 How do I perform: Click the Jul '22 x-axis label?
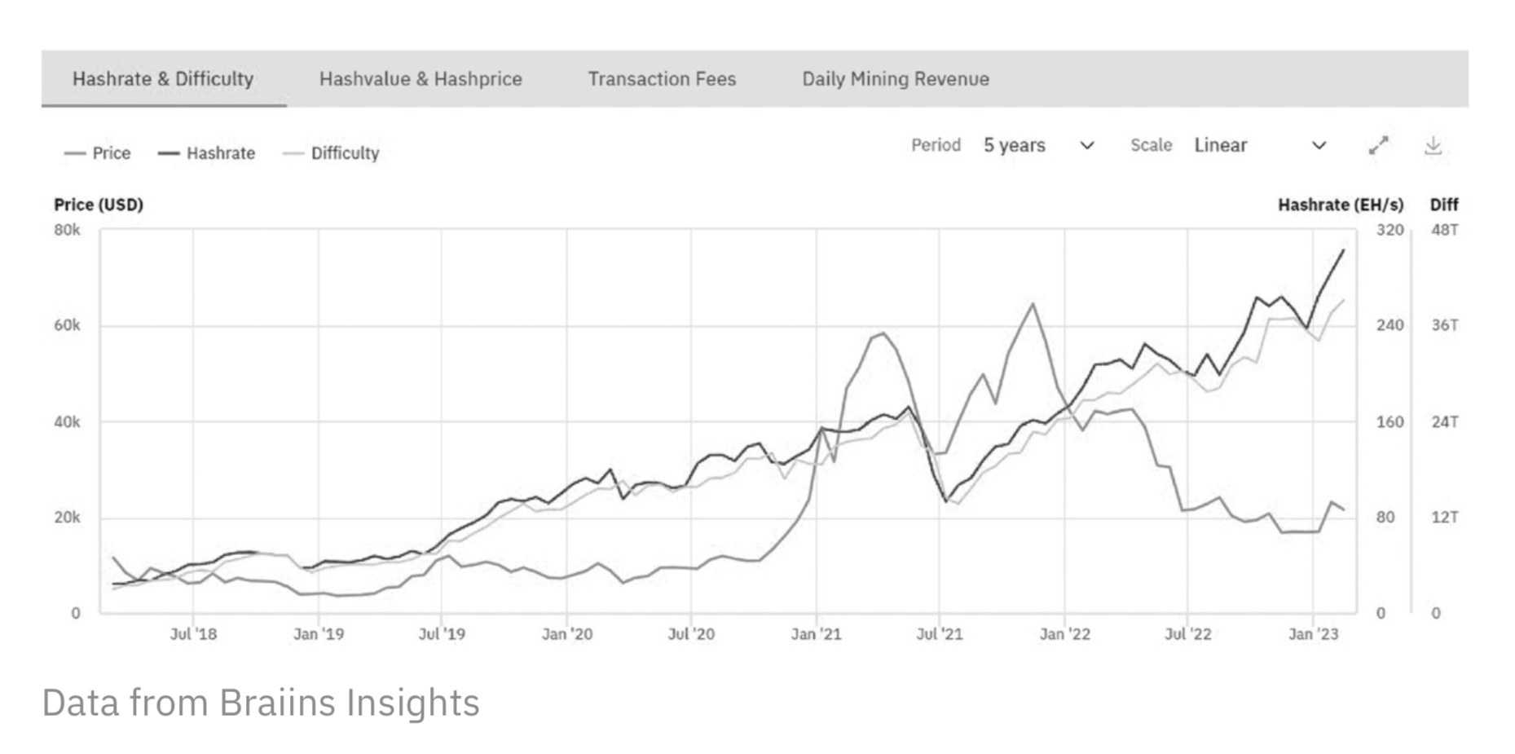(1187, 634)
